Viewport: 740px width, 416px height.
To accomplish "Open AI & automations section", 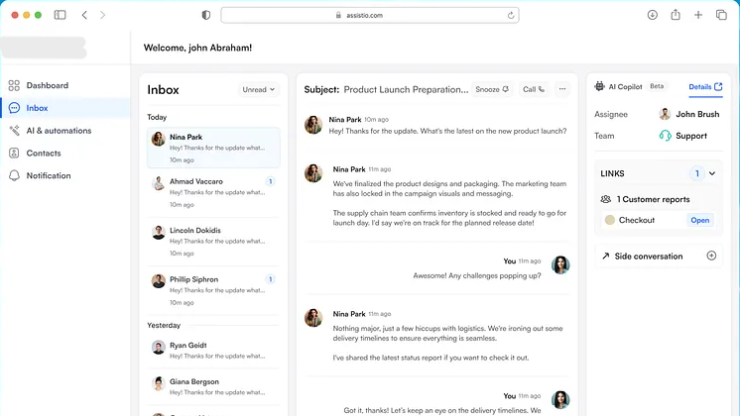I will click(64, 131).
